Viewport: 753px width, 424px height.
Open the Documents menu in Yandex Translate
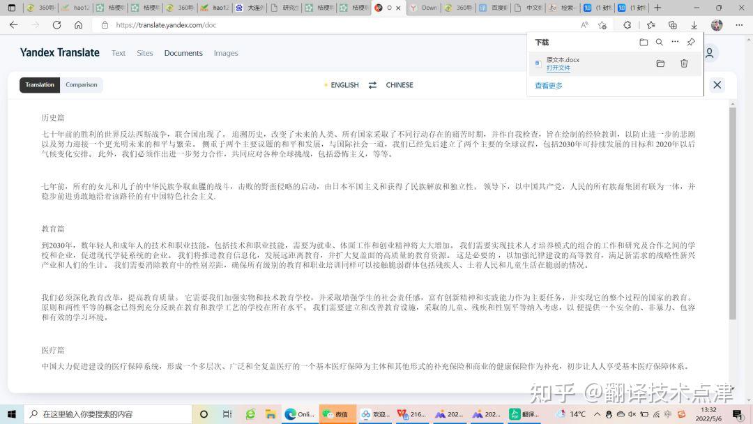point(183,53)
